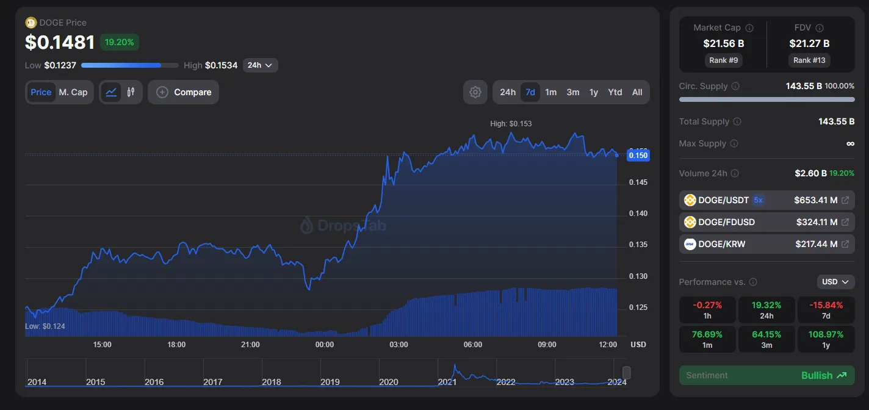Open chart settings gear icon
This screenshot has height=410, width=869.
click(x=475, y=92)
